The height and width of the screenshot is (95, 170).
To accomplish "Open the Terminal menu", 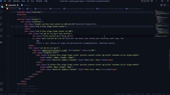I will pyautogui.click(x=39, y=1).
